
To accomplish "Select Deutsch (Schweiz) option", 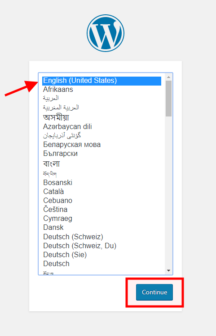I will click(x=101, y=237).
